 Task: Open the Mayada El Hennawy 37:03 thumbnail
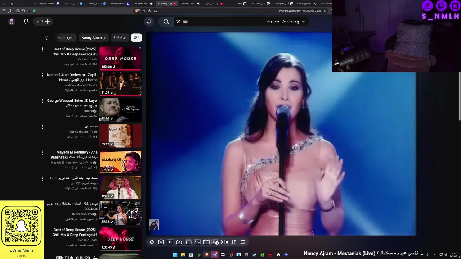point(120,162)
